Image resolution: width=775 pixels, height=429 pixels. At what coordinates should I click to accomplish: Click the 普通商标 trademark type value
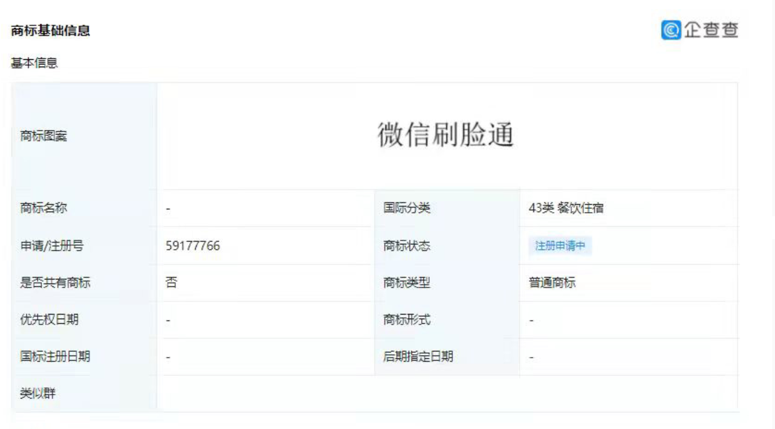pos(552,283)
